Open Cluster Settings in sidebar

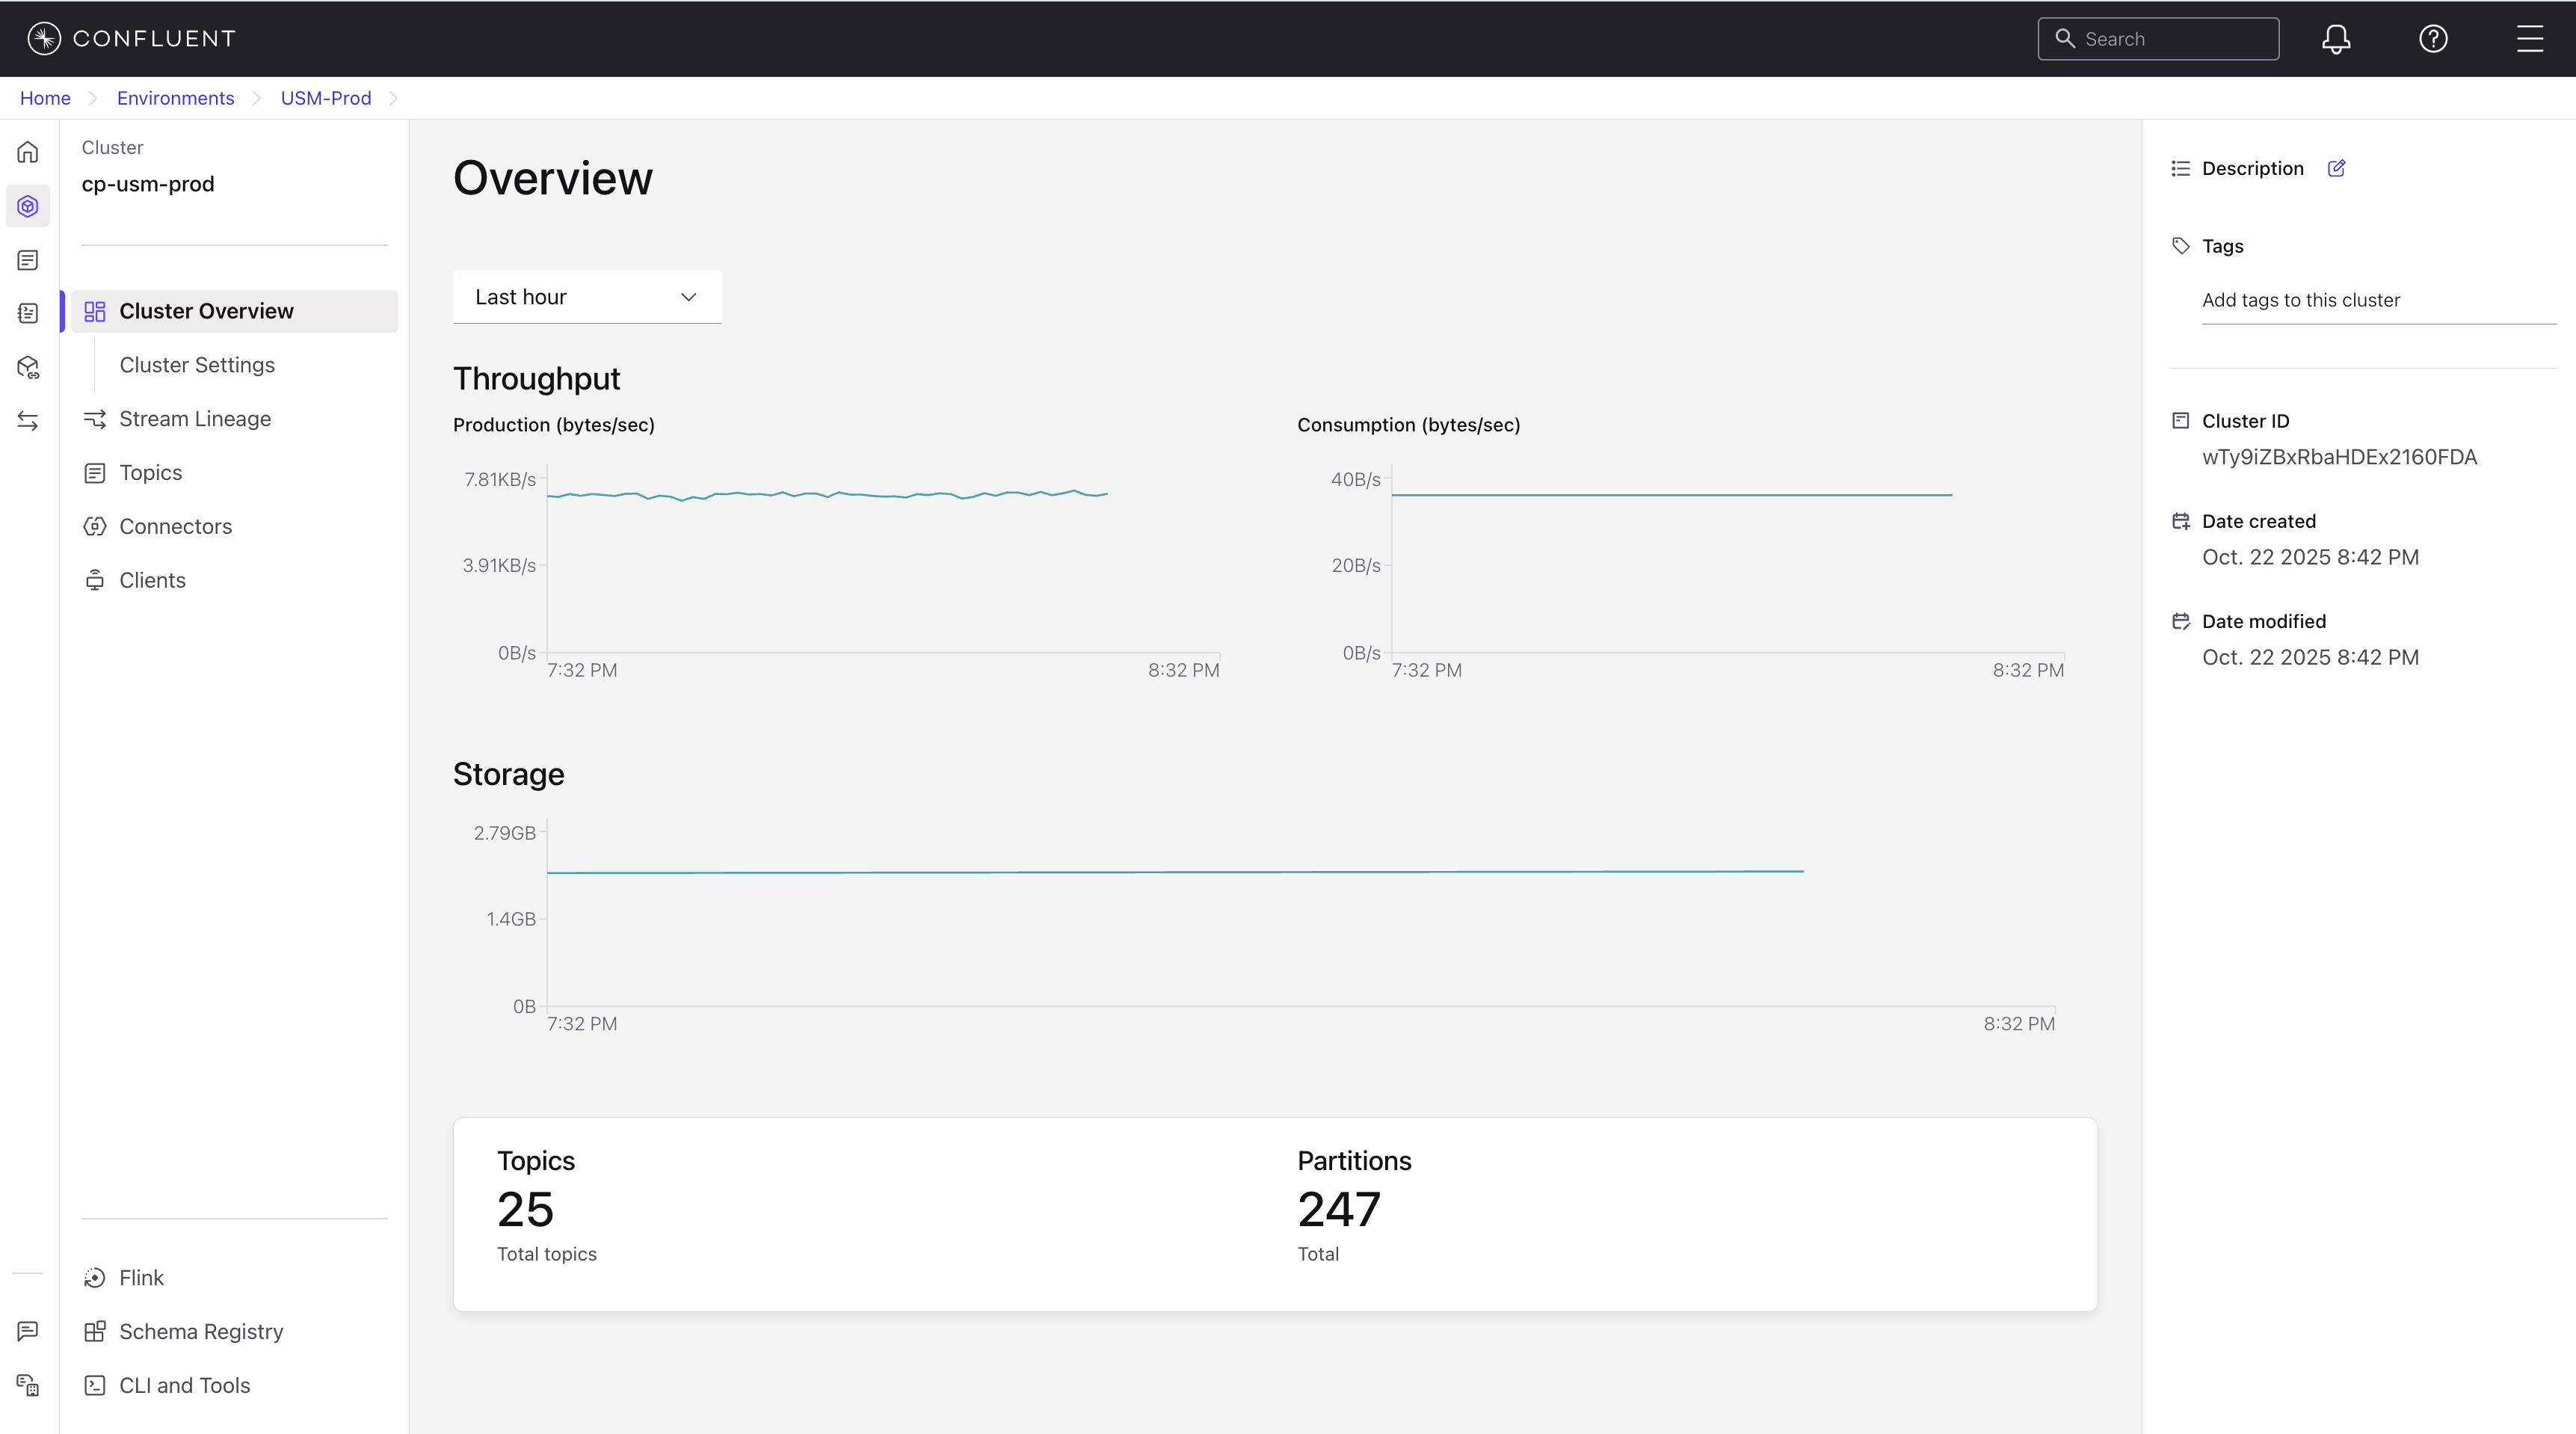[197, 365]
